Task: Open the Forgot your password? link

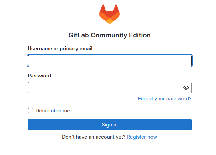Action: coord(165,99)
